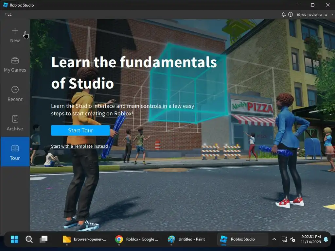Close the Roblox Studio window

click(327, 5)
